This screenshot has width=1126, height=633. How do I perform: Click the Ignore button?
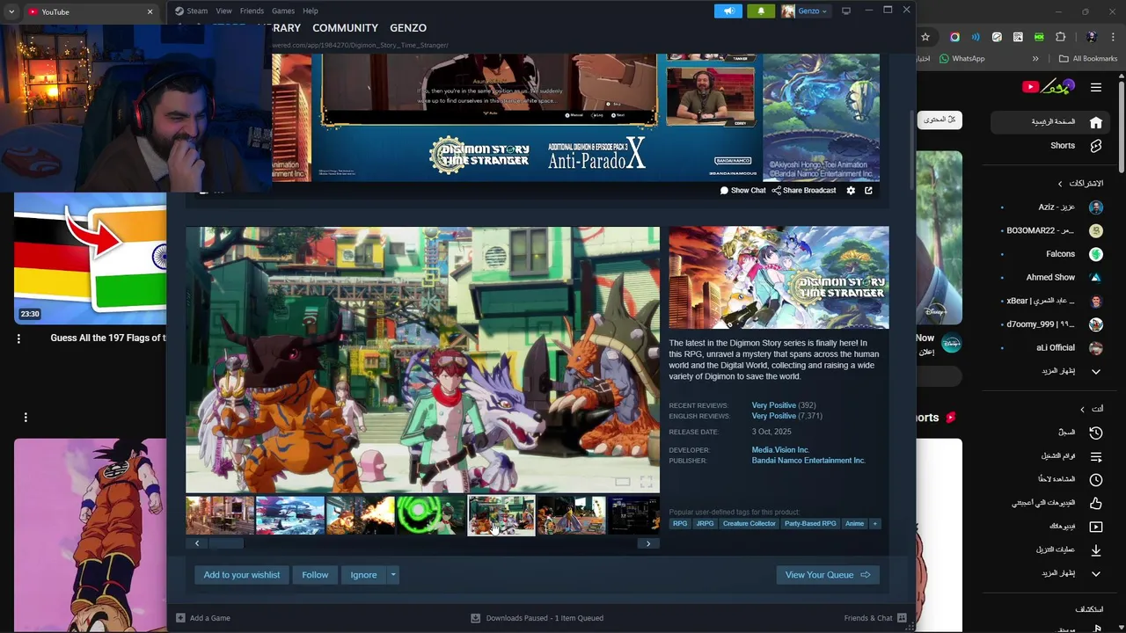363,575
